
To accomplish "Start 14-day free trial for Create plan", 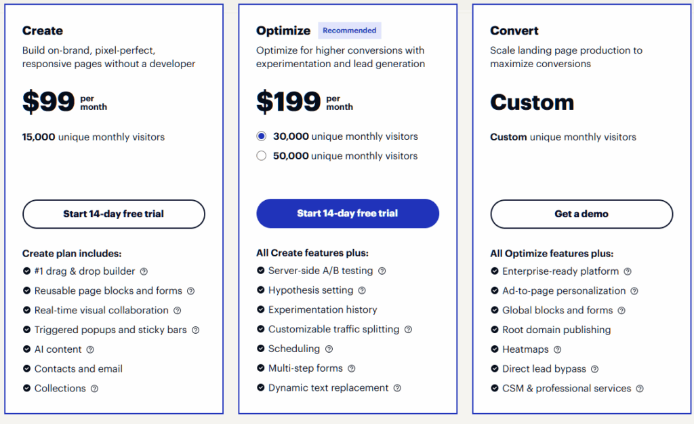I will point(114,214).
